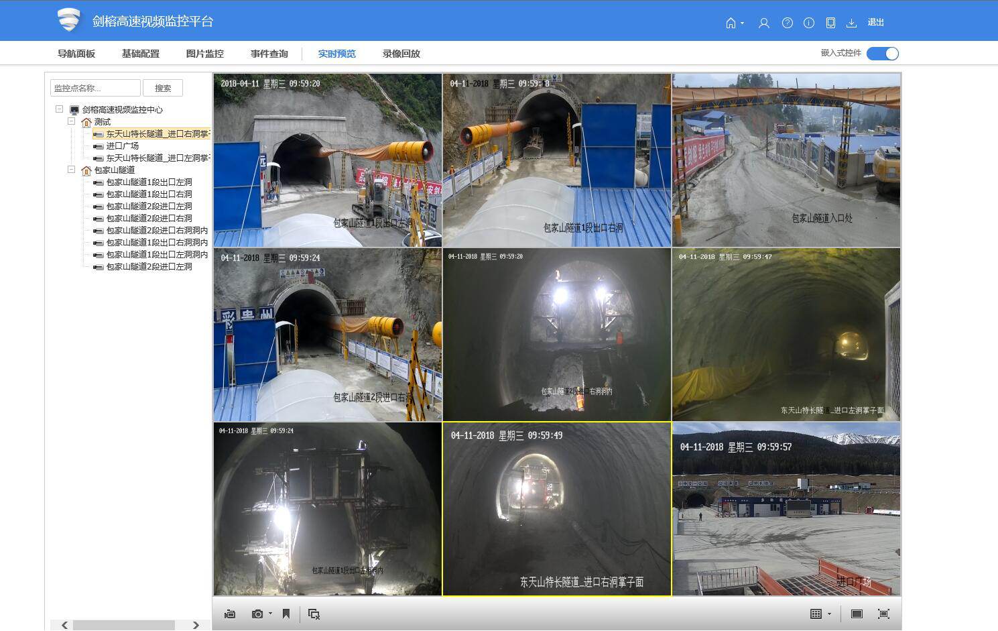Click the bookmark icon in bottom toolbar
998x631 pixels.
point(286,614)
